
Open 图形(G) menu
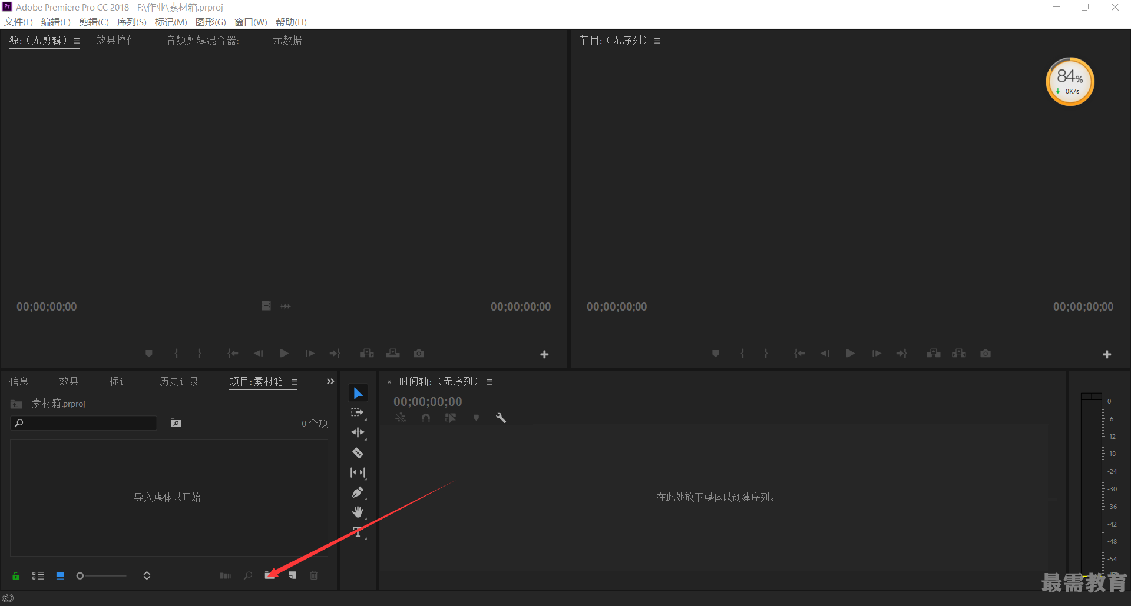211,22
